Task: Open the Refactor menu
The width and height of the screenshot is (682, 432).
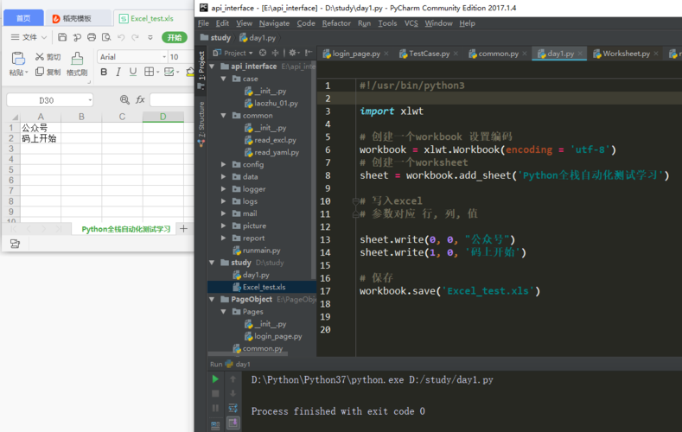Action: 336,23
